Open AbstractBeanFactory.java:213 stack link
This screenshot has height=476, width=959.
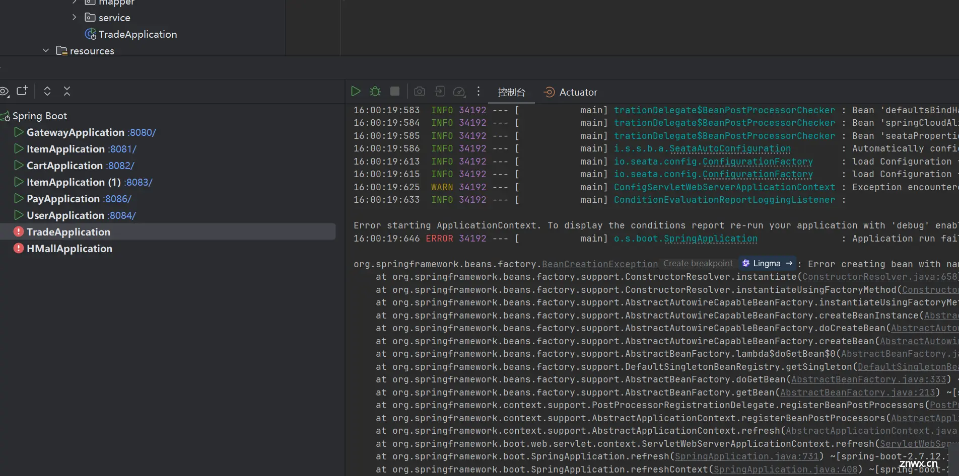(x=858, y=392)
